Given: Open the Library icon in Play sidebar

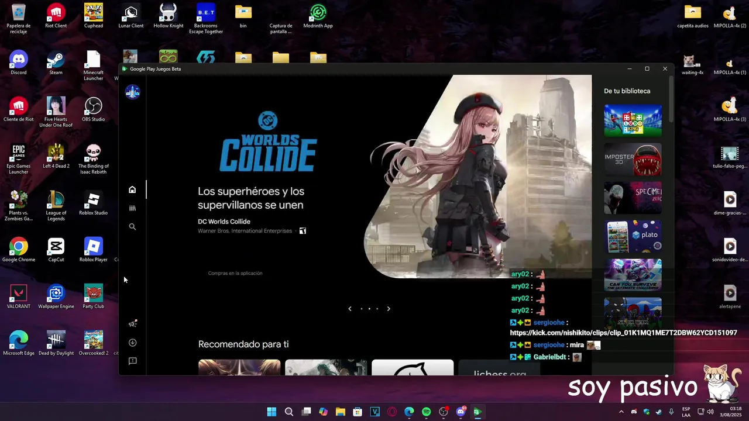Looking at the screenshot, I should 132,208.
